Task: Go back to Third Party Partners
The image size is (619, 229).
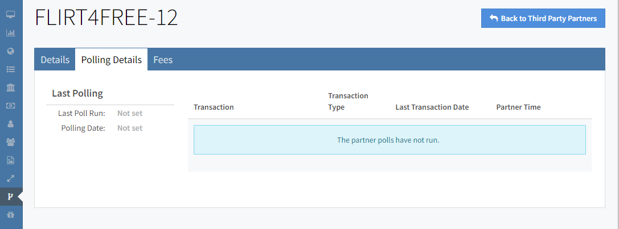Action: (x=543, y=18)
